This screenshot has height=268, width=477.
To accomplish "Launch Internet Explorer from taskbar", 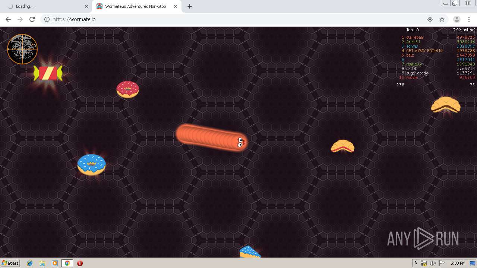I will point(30,263).
